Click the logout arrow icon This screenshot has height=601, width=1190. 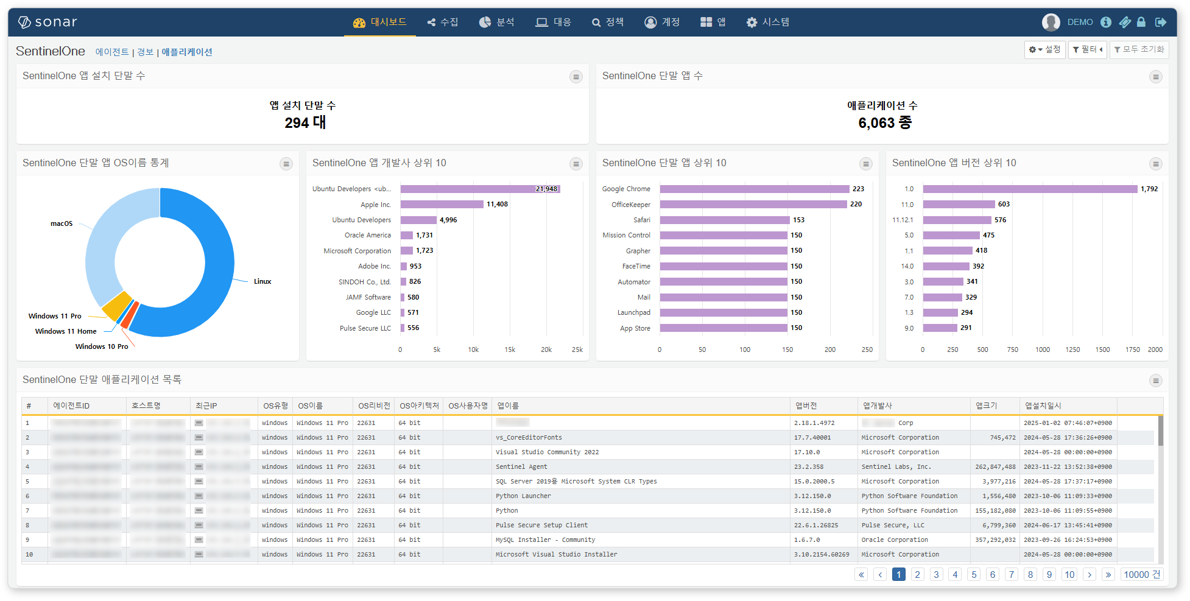(1161, 22)
